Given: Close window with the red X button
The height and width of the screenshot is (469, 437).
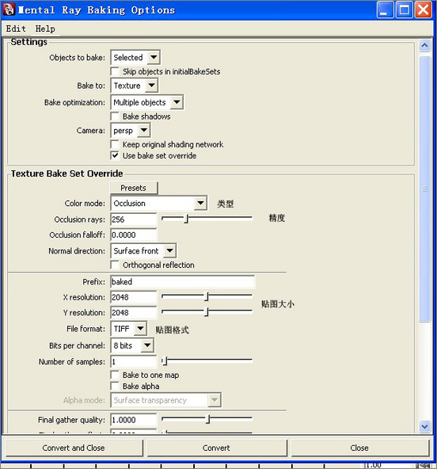Looking at the screenshot, I should pyautogui.click(x=424, y=10).
